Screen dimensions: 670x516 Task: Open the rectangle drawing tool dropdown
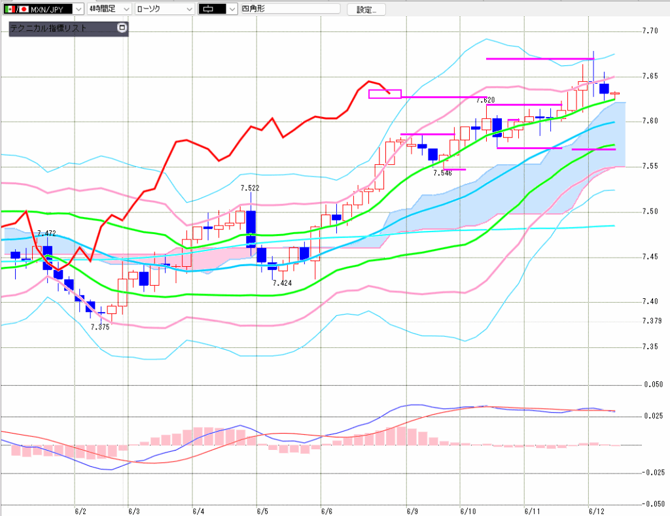[x=218, y=9]
